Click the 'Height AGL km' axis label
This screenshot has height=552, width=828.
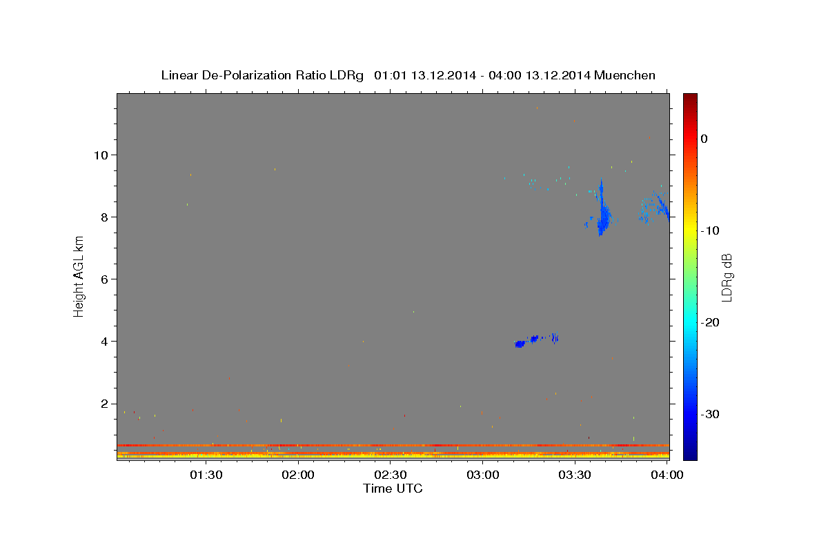pos(79,276)
